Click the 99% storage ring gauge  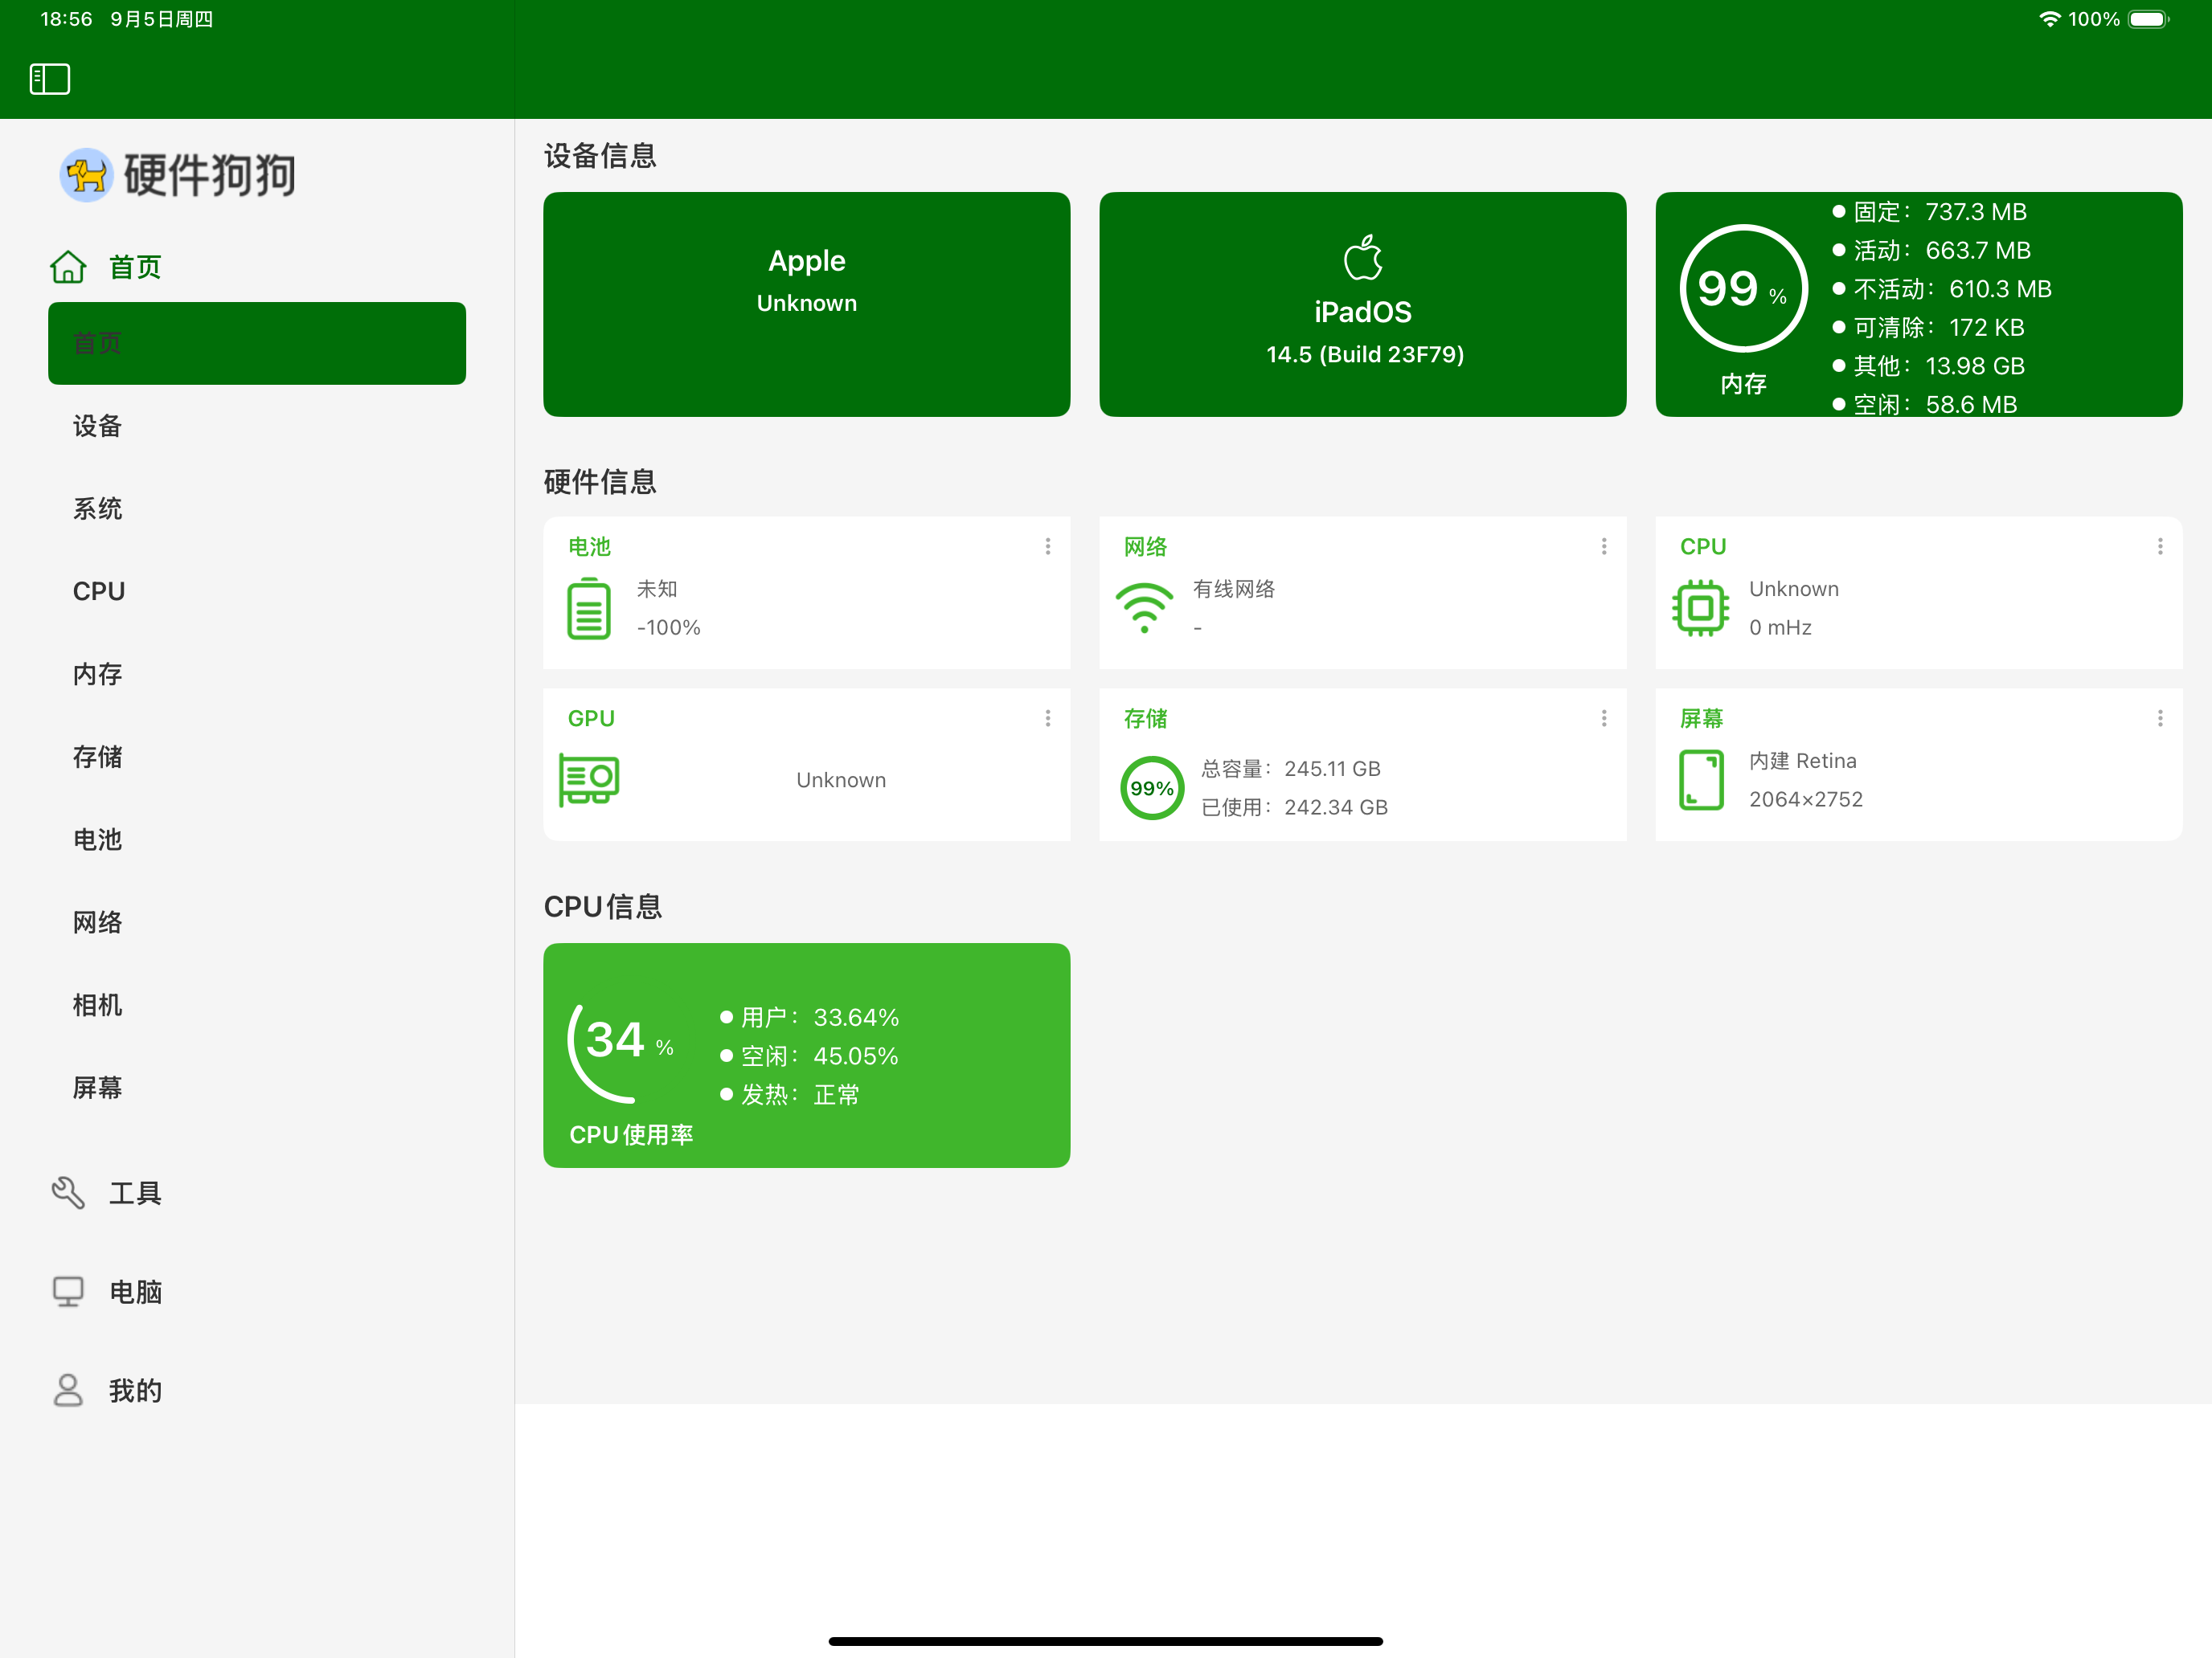(x=1151, y=787)
